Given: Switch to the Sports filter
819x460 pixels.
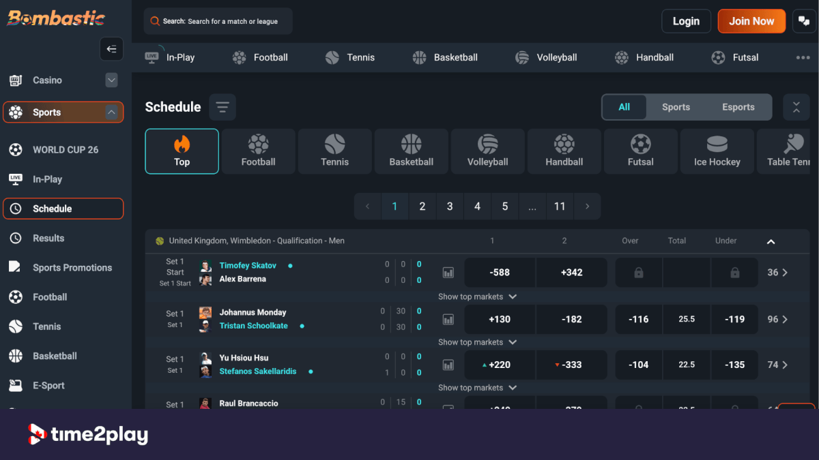Looking at the screenshot, I should pos(676,107).
